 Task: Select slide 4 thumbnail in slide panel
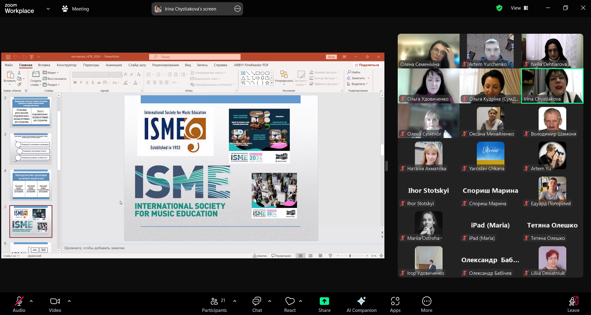31,185
